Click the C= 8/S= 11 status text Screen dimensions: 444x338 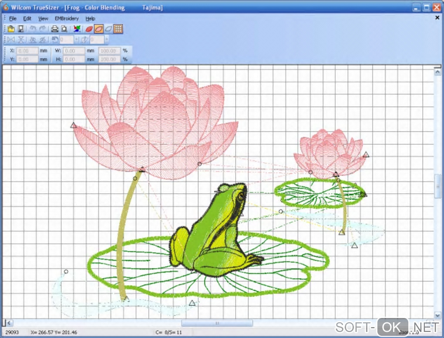click(169, 332)
